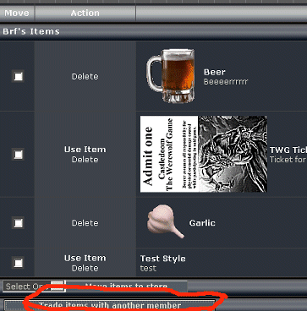307x311 pixels.
Task: Tick the checkbox for TWG Ticket
Action: pyautogui.click(x=18, y=155)
